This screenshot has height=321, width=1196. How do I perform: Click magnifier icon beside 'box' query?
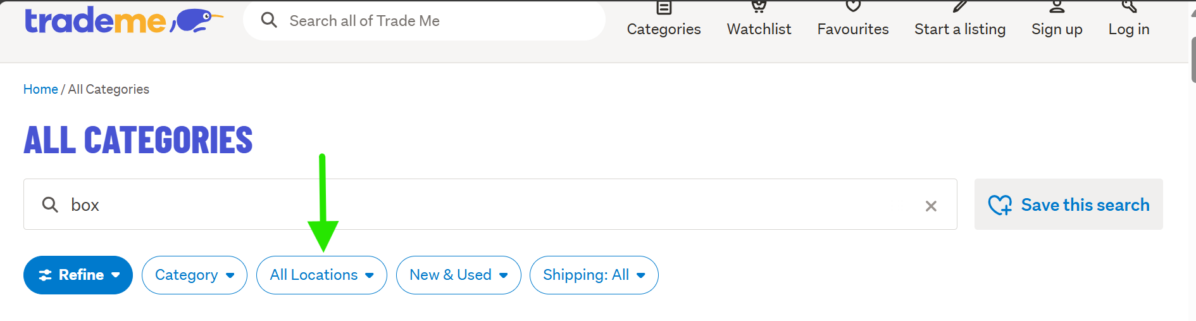pyautogui.click(x=50, y=205)
